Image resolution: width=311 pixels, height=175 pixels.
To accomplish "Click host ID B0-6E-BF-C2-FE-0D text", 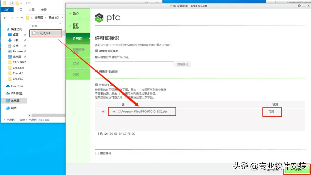I will click(x=122, y=134).
